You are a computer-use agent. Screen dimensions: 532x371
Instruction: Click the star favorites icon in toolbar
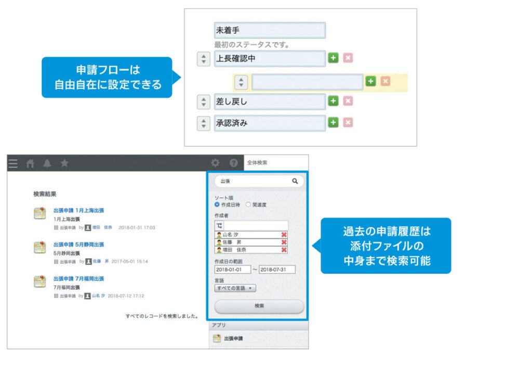[x=64, y=162]
